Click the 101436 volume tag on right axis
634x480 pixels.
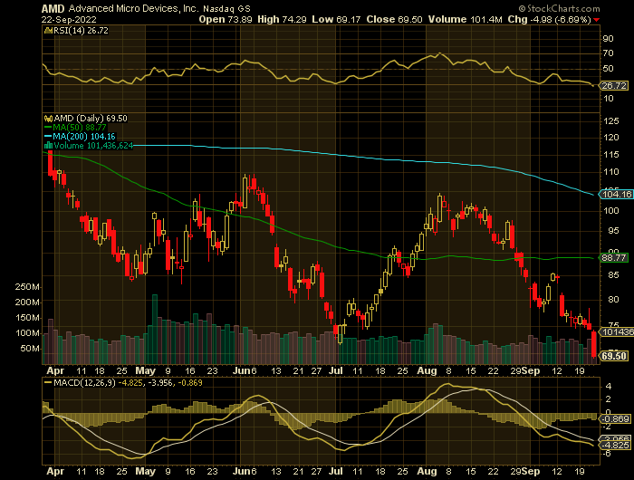tap(617, 332)
